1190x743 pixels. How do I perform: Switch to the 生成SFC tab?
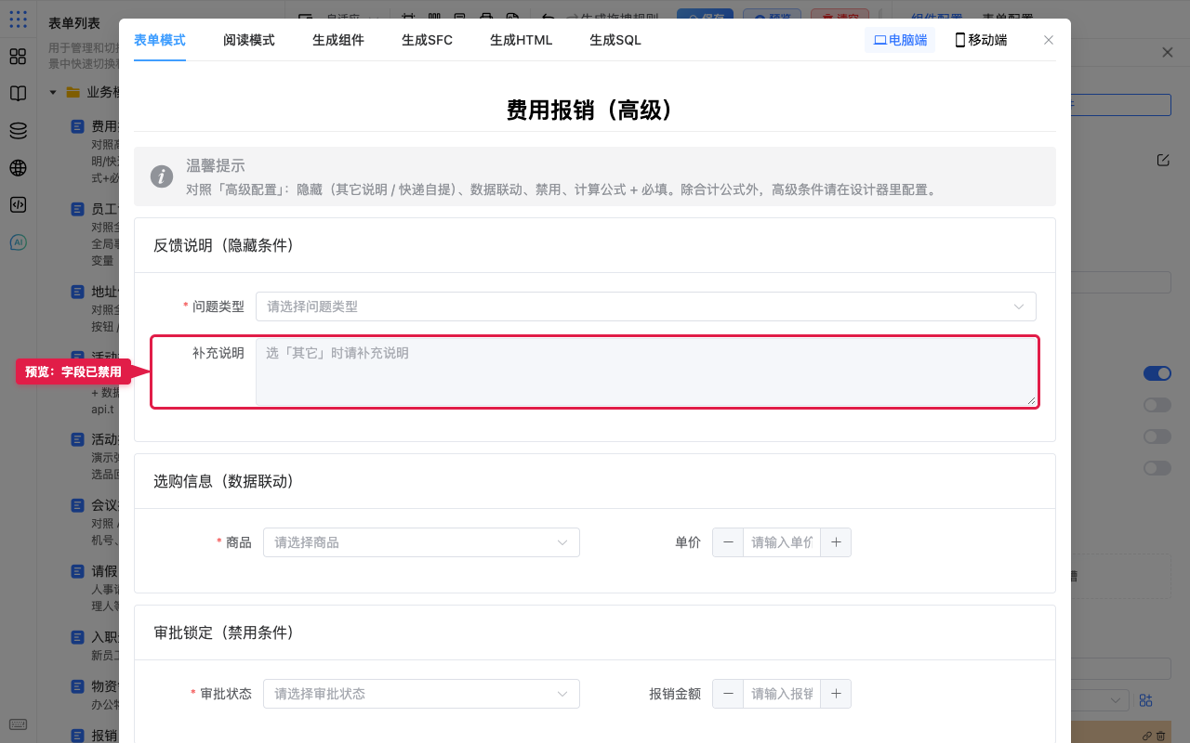coord(428,40)
